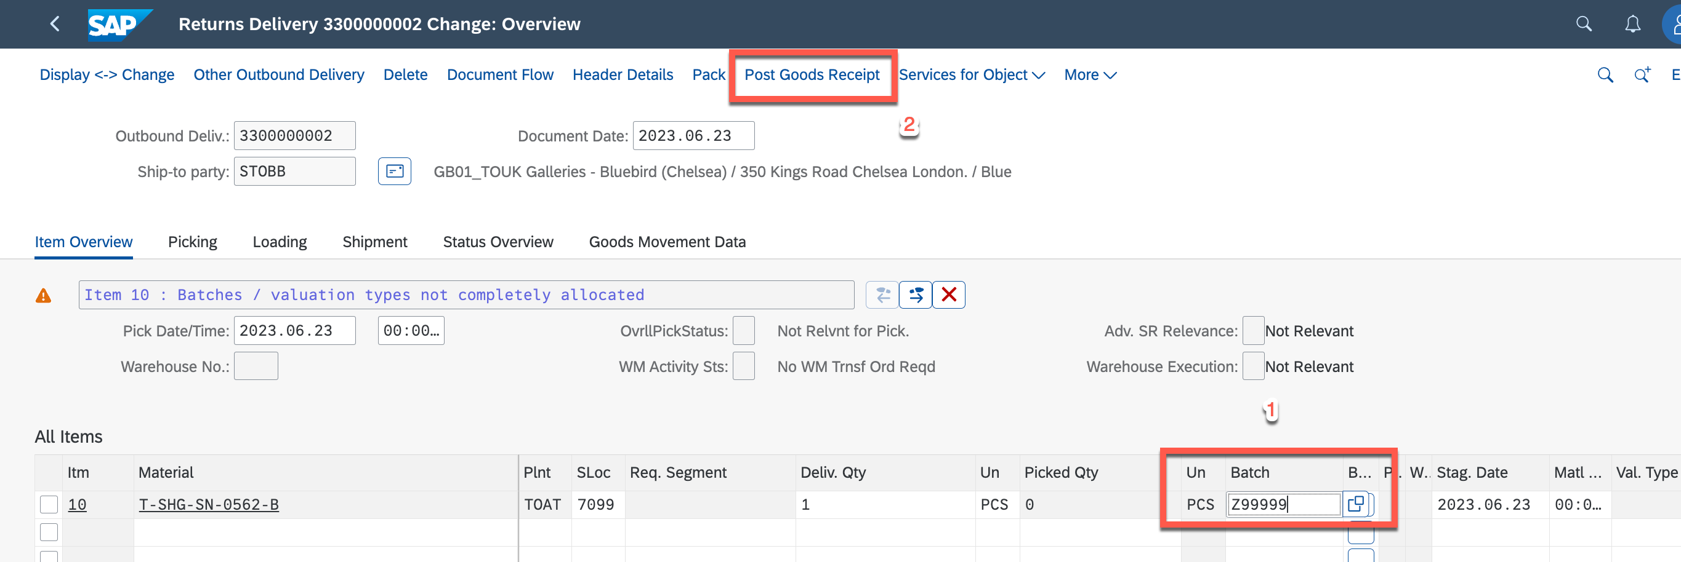This screenshot has width=1681, height=562.
Task: Click the toolbar search icon
Action: click(x=1605, y=75)
